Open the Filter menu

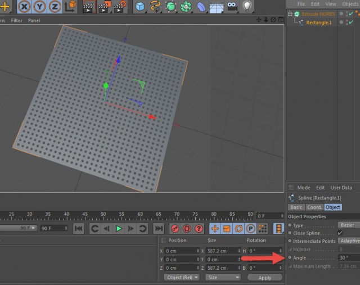16,20
